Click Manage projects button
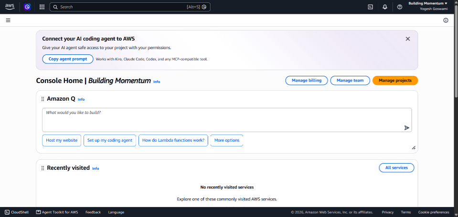Screen dimensions: 458x217 pos(395,81)
